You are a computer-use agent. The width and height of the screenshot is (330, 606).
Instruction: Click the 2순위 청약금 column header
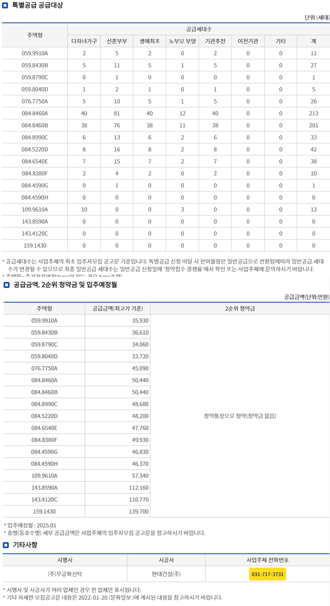pos(240,308)
